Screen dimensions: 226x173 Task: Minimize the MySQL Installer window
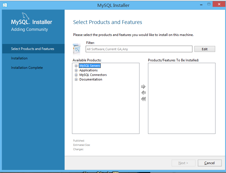tap(201, 5)
